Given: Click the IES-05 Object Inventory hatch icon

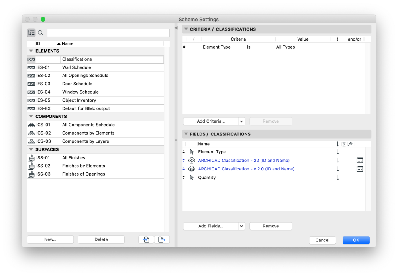Looking at the screenshot, I should tap(31, 100).
